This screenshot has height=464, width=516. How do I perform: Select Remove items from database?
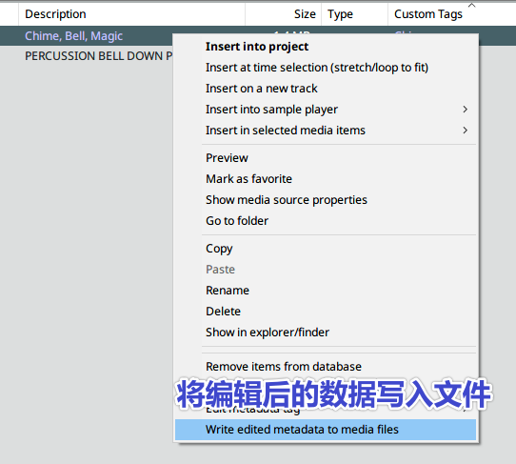tap(326, 367)
